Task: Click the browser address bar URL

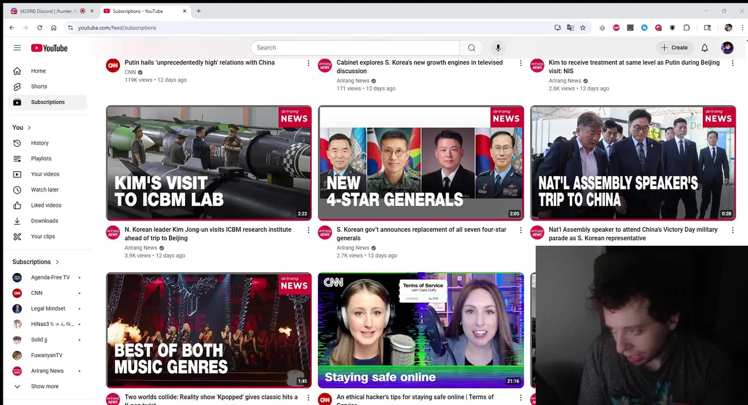Action: point(117,28)
